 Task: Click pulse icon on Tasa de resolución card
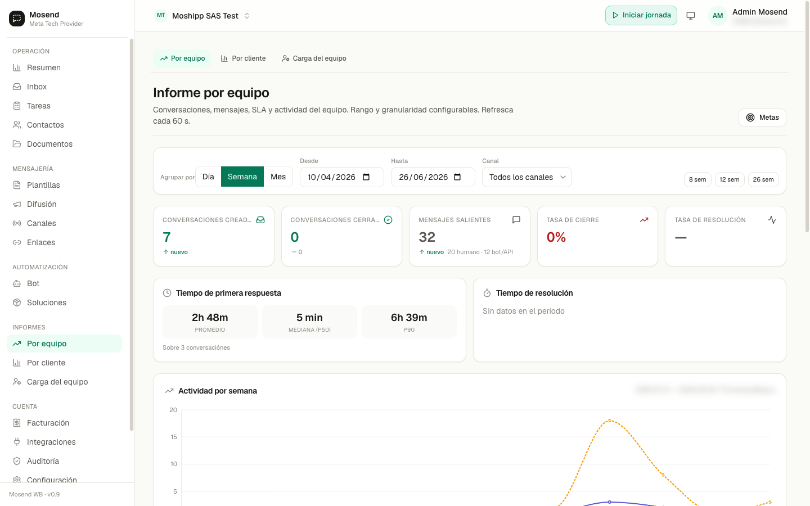[x=772, y=220]
